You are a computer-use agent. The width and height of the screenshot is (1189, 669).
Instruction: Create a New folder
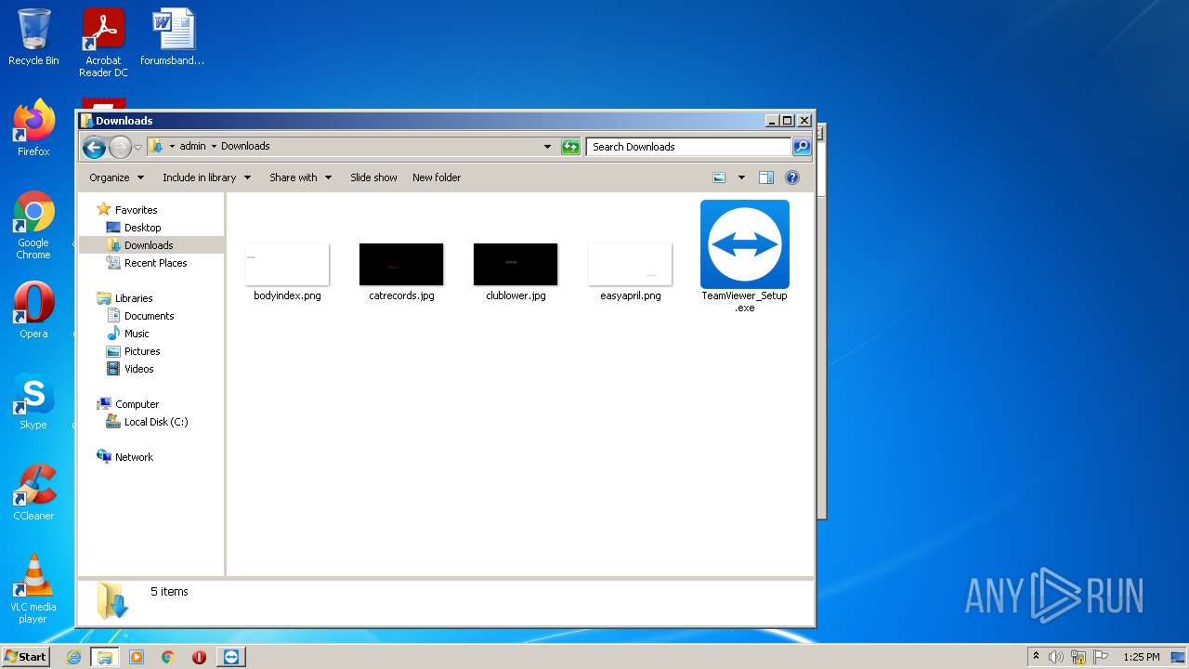pos(437,177)
